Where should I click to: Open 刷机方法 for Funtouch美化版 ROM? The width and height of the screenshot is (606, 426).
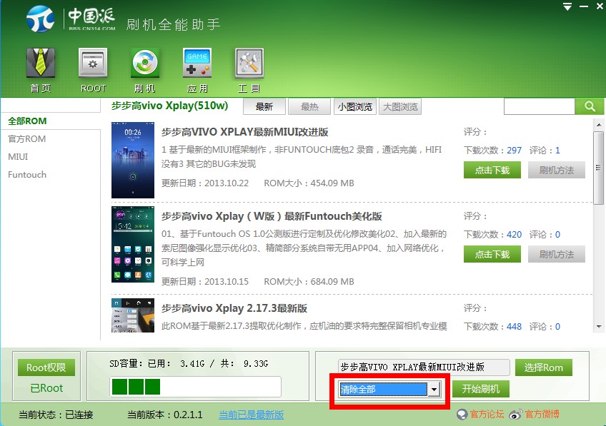click(557, 254)
